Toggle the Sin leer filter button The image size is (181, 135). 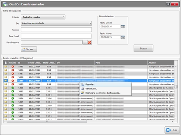(x=29, y=49)
